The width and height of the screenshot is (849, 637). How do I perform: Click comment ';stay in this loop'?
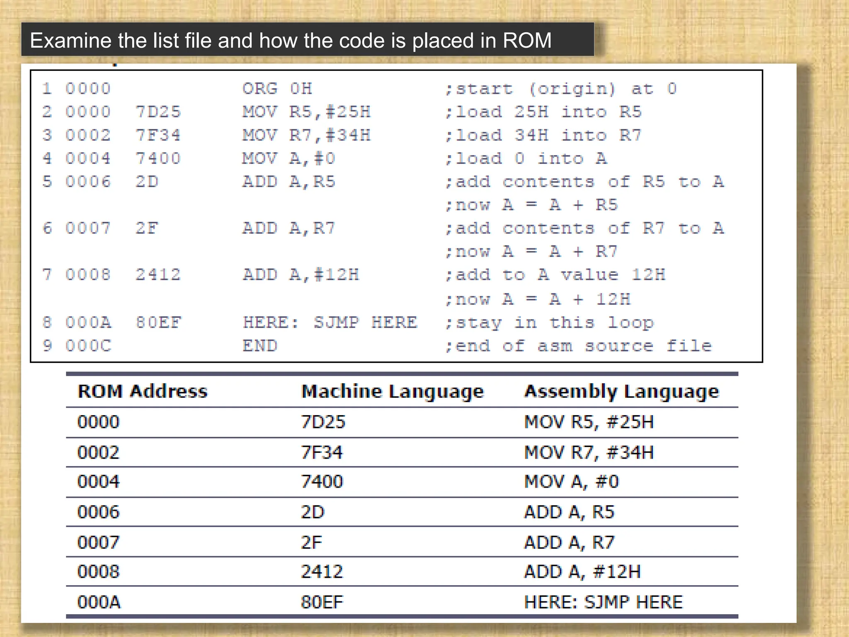(549, 323)
